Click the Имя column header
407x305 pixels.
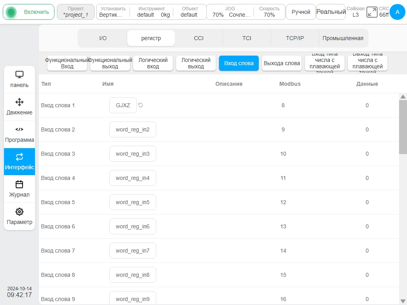[x=108, y=84]
